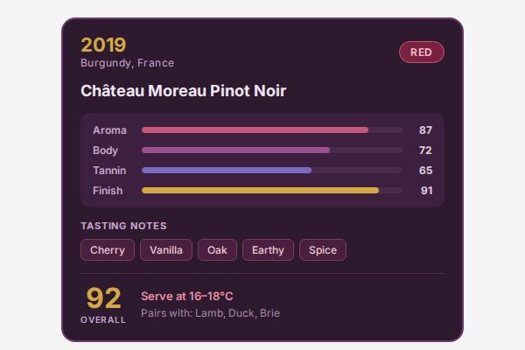Click the Pairs with Lamb, Duck, Brie line
Screen dimensions: 525x350
210,313
